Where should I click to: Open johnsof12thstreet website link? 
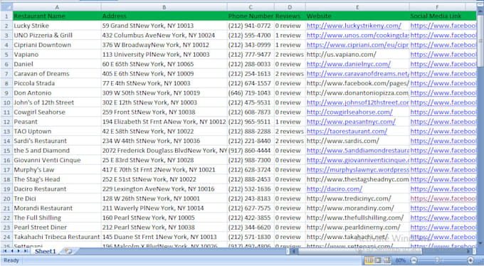click(x=357, y=102)
